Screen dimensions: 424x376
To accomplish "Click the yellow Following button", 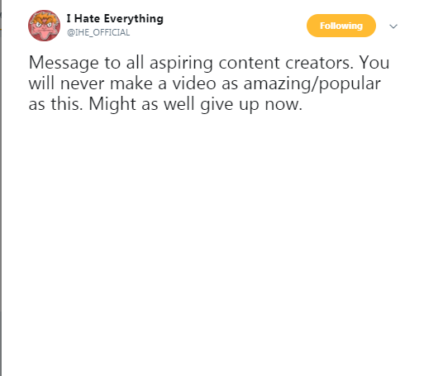I will tap(341, 26).
